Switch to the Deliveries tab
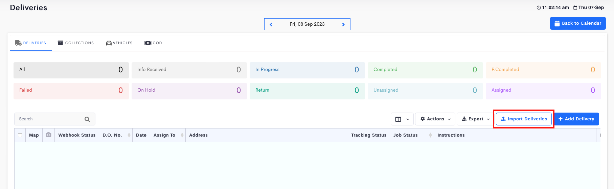This screenshot has height=189, width=614. tap(30, 43)
